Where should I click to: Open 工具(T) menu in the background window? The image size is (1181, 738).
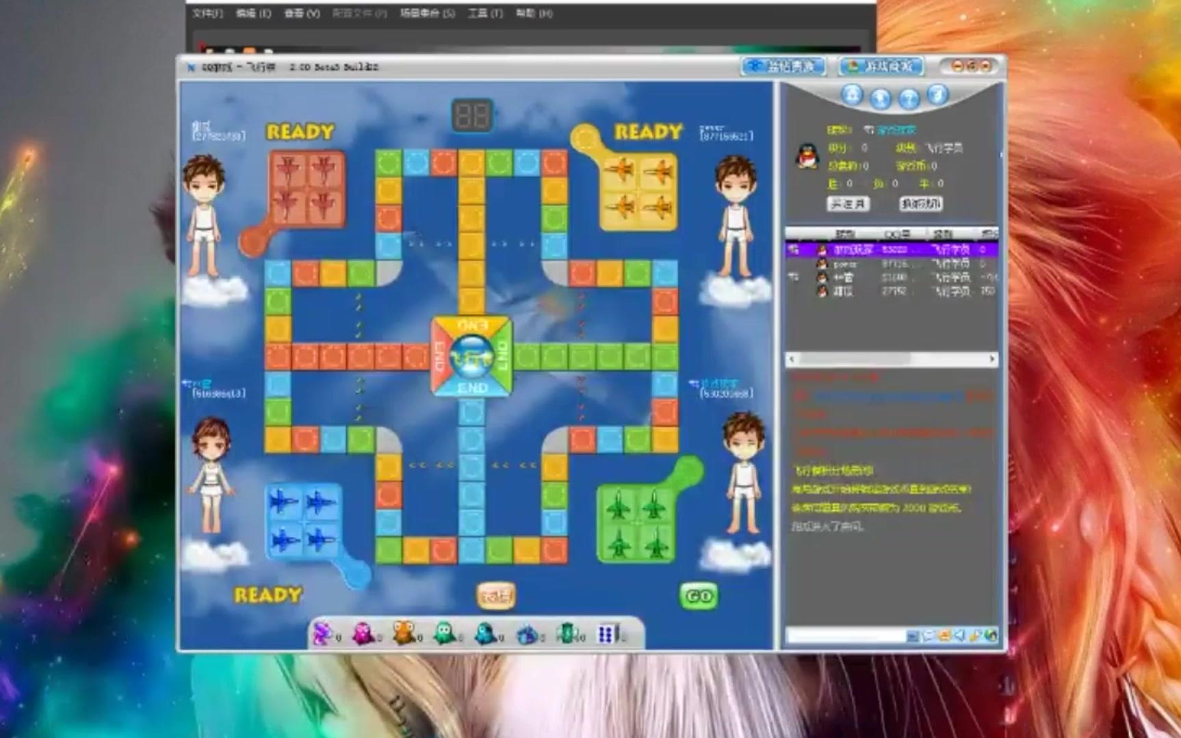[x=484, y=13]
